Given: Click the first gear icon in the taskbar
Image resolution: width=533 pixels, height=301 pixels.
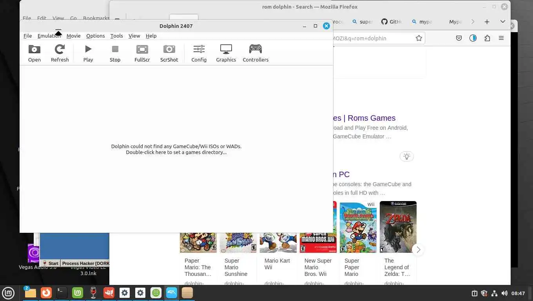Looking at the screenshot, I should pyautogui.click(x=125, y=293).
